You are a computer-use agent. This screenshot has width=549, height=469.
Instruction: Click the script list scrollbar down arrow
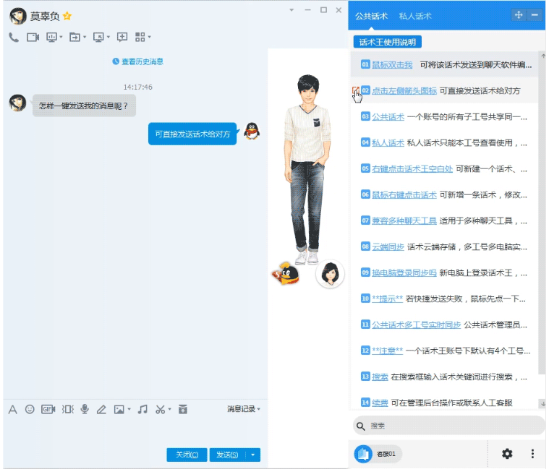pyautogui.click(x=543, y=403)
